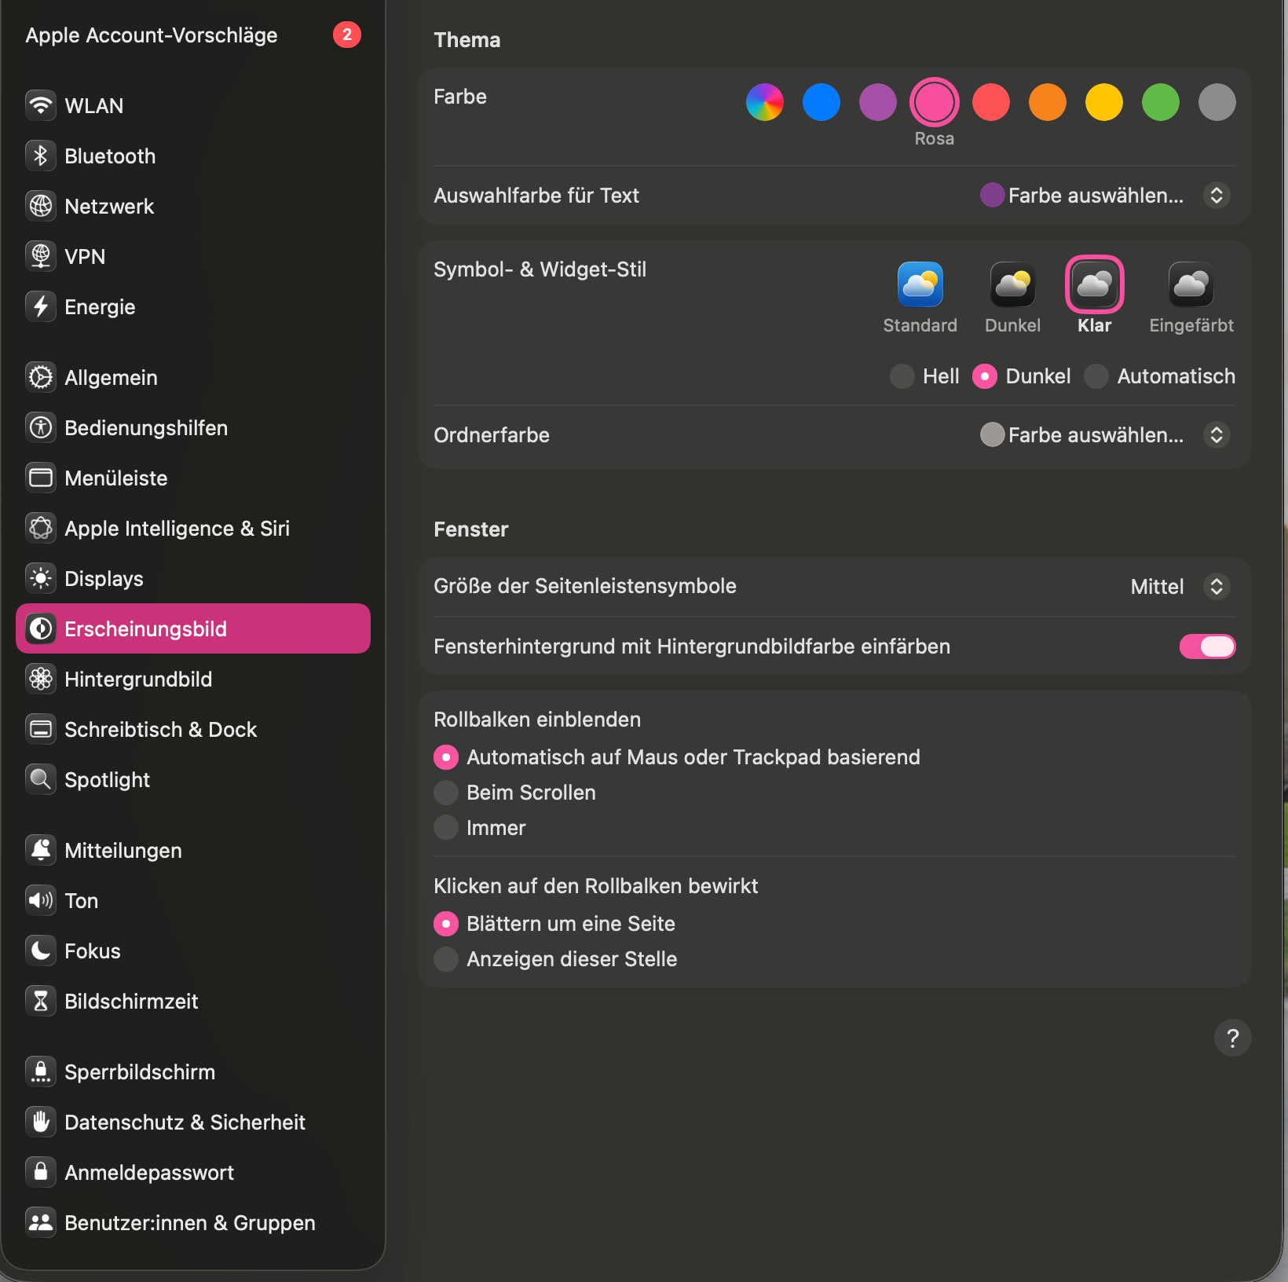
Task: Choose the Standard icon style
Action: 920,284
